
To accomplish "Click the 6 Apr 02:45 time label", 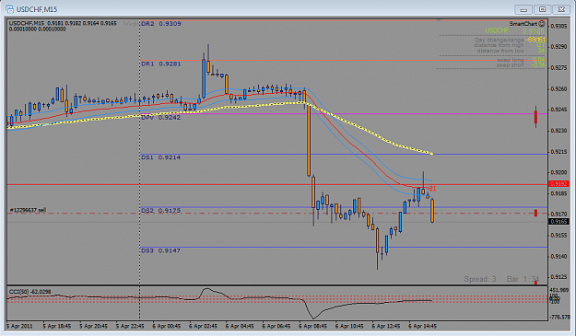I will [x=203, y=326].
